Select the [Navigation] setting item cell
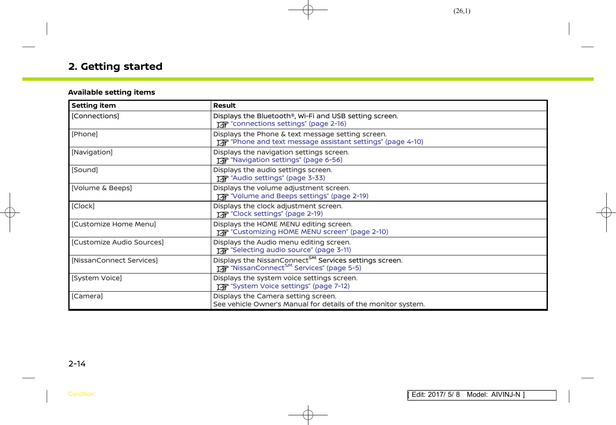 [x=140, y=156]
